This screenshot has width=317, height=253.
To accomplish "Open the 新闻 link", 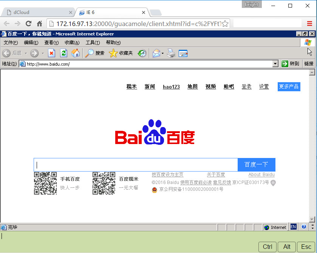I will point(150,87).
